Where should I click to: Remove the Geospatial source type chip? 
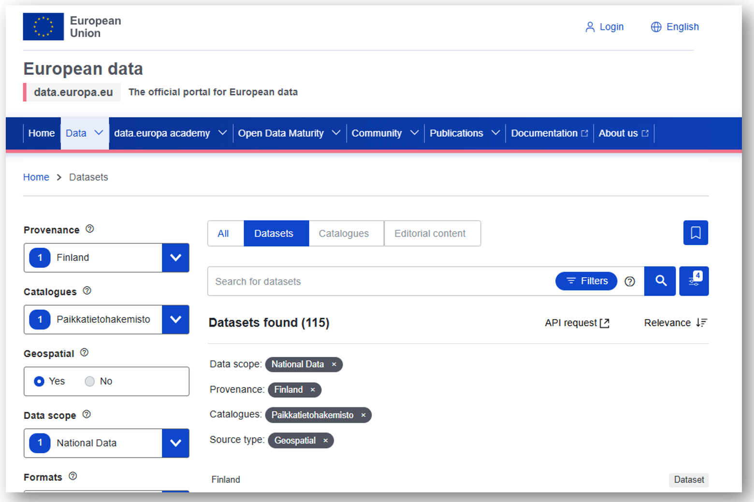point(326,441)
